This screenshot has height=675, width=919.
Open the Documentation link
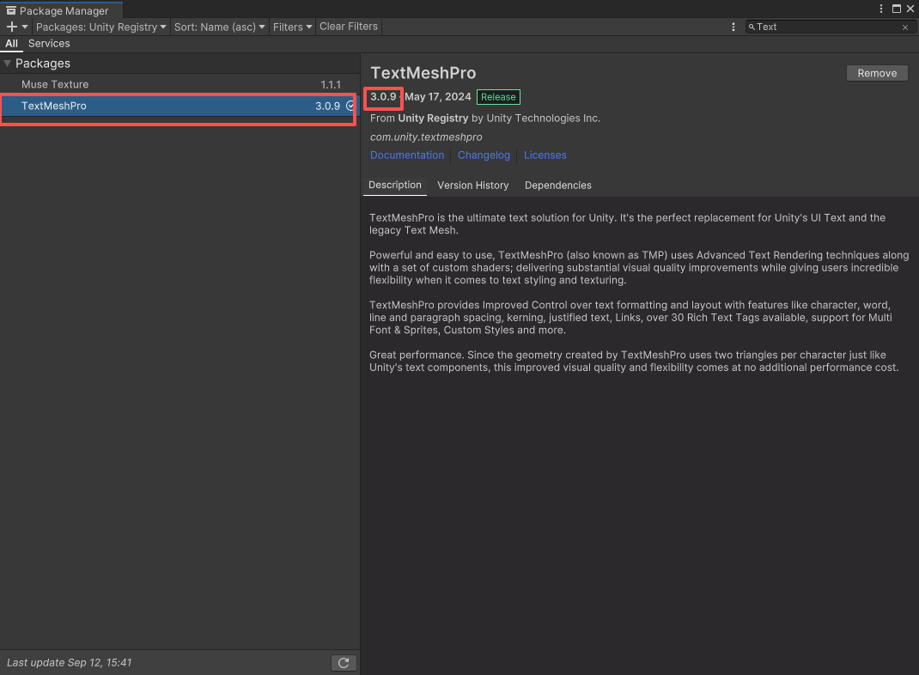pyautogui.click(x=407, y=155)
